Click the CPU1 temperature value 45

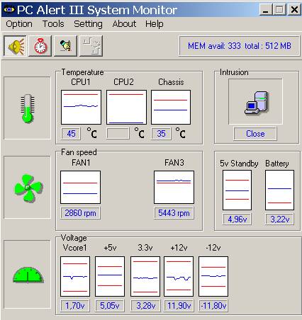(x=71, y=134)
